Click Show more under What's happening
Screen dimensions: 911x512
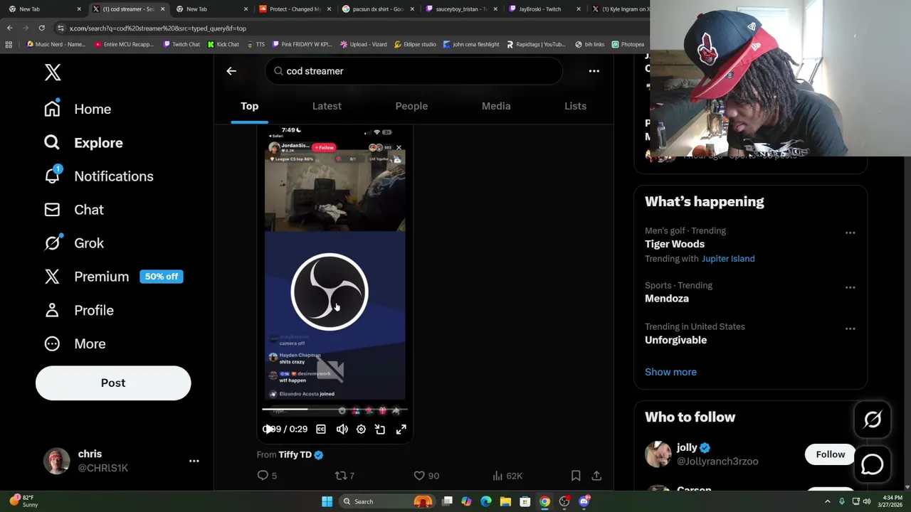tap(670, 372)
